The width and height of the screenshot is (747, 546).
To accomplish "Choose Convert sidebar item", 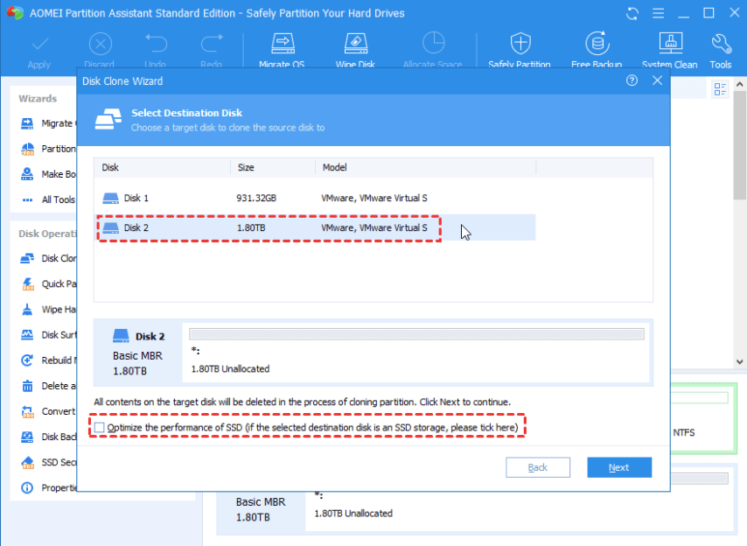I will click(47, 411).
